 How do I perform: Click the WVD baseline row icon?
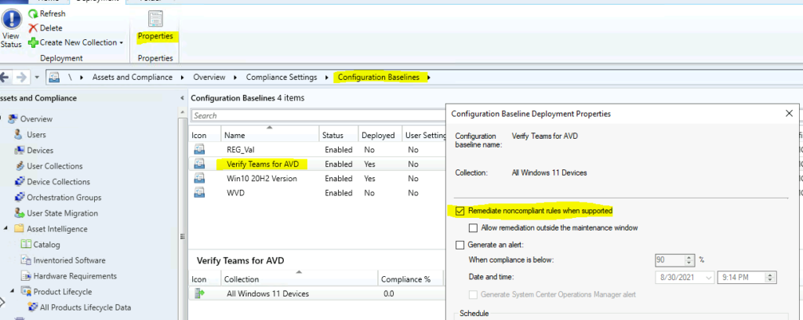click(199, 193)
